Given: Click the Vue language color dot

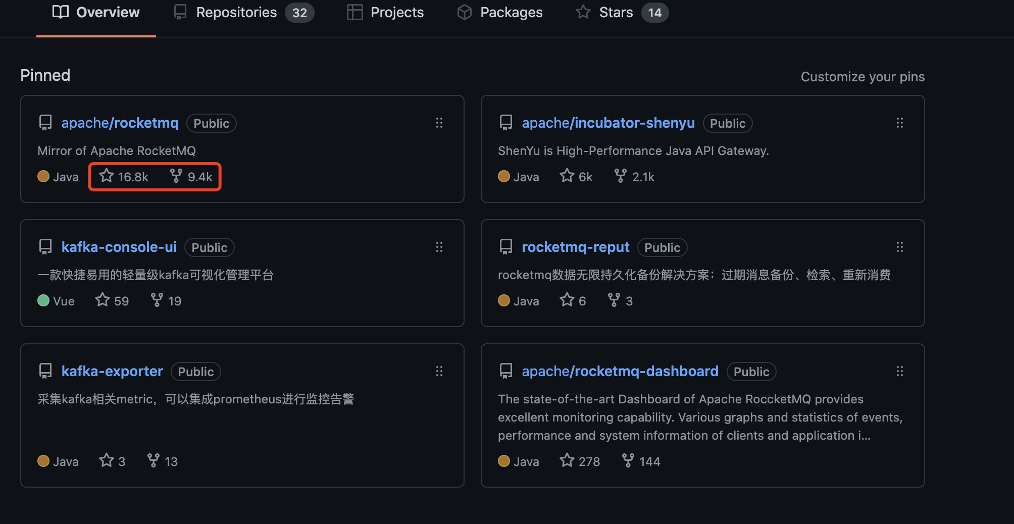Looking at the screenshot, I should [x=43, y=300].
